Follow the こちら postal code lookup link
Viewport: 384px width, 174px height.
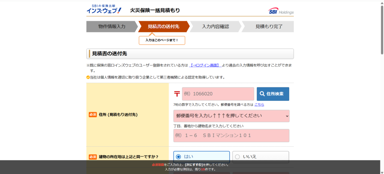259,105
